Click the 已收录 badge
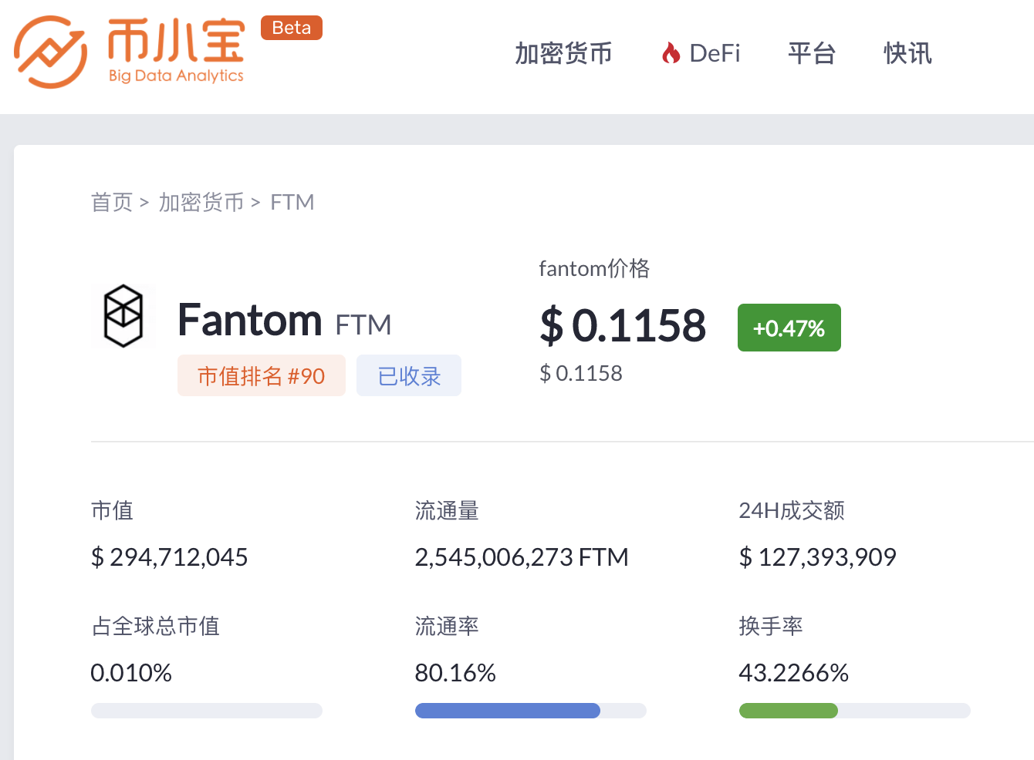Screen dimensions: 1034x760 [409, 375]
